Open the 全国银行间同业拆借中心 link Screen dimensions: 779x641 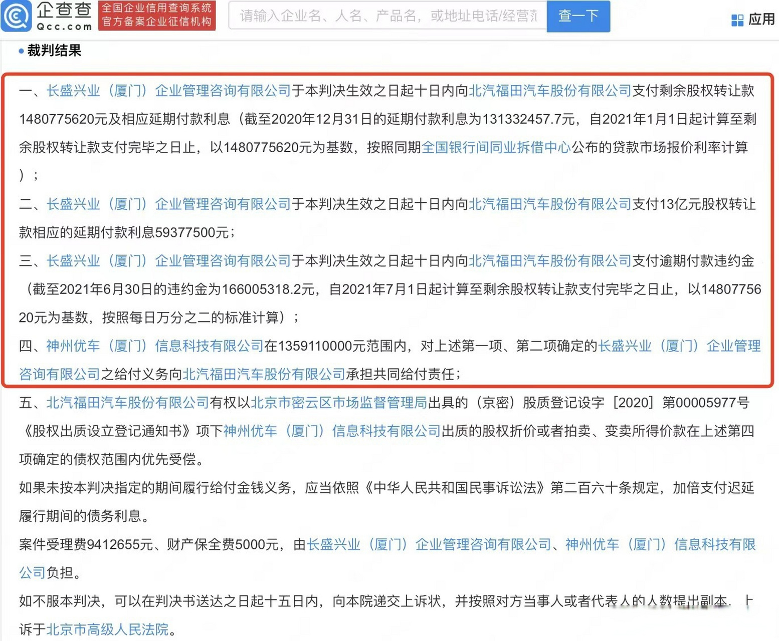(496, 147)
